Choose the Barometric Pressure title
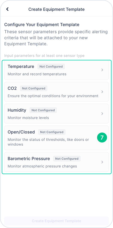 29,159
